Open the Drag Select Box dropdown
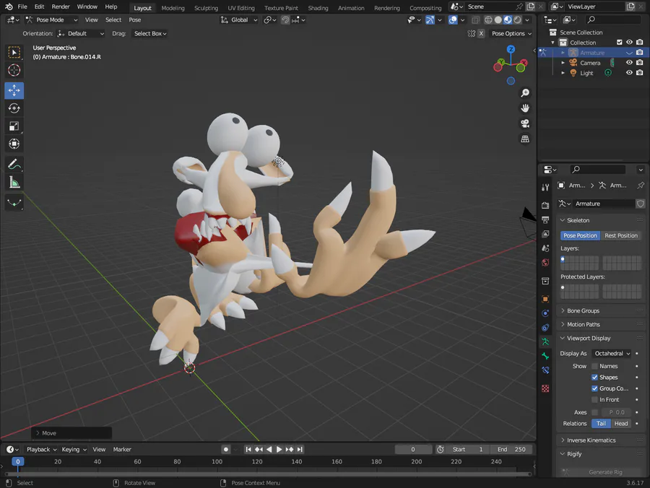The image size is (650, 488). (x=150, y=33)
